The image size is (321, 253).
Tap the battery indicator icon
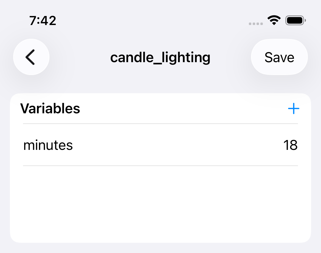[x=295, y=20]
